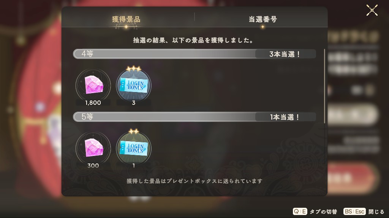Viewport: 389px width, 218px height.
Task: Click the 4等 prize header bar
Action: pos(194,54)
